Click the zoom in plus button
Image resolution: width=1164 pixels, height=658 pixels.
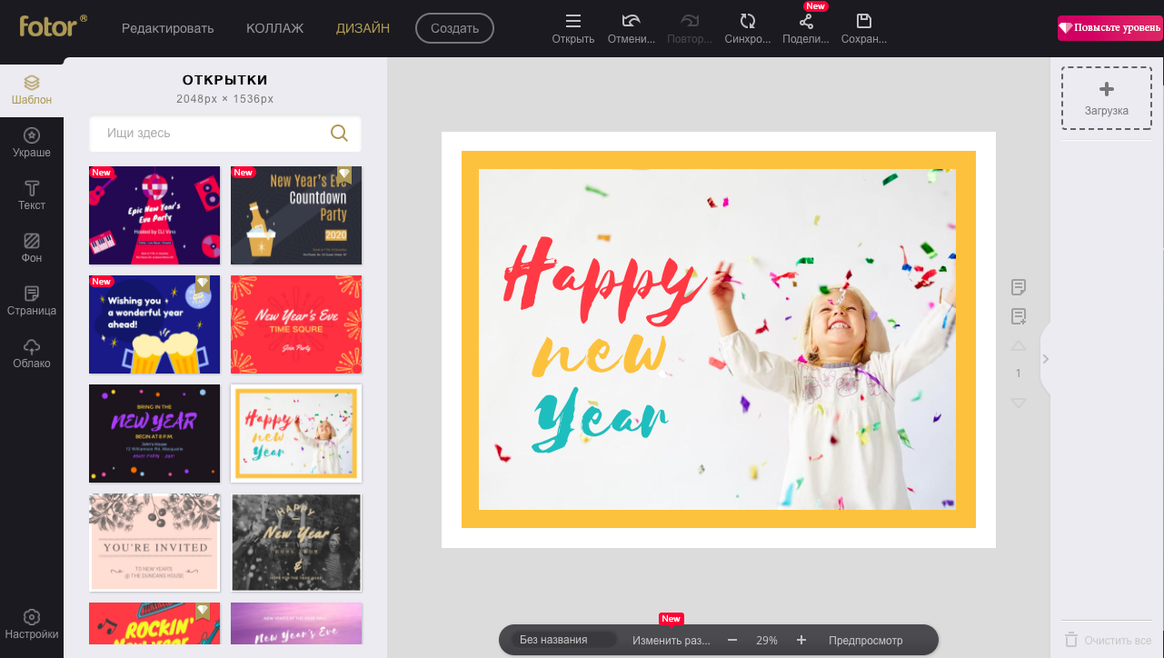click(801, 640)
